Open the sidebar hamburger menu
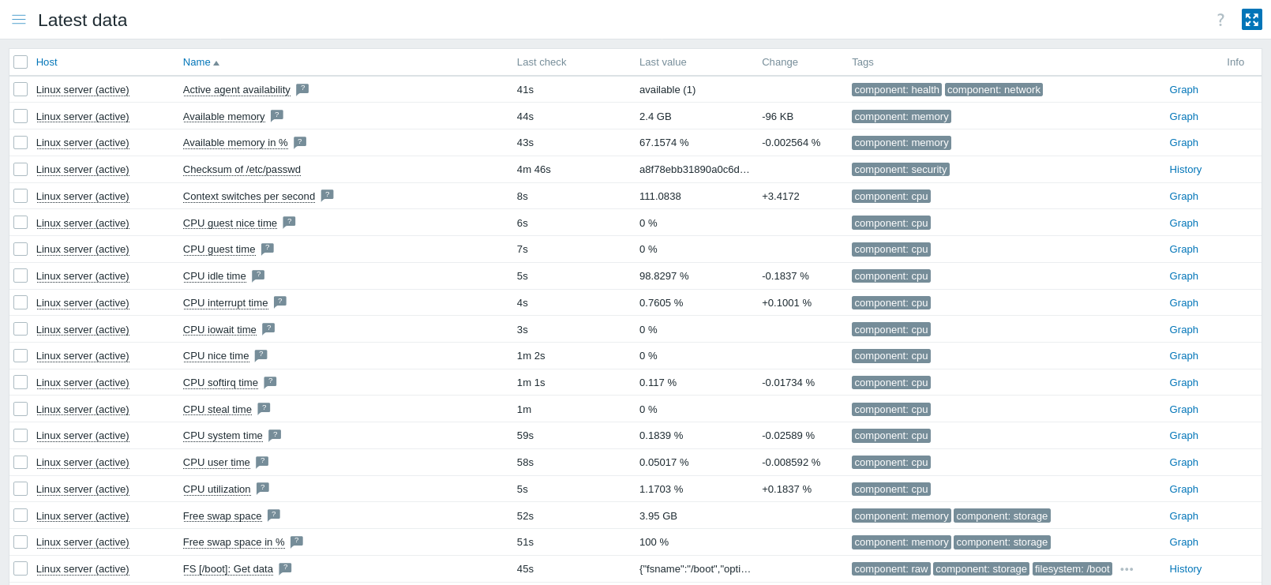The image size is (1271, 585). (19, 20)
